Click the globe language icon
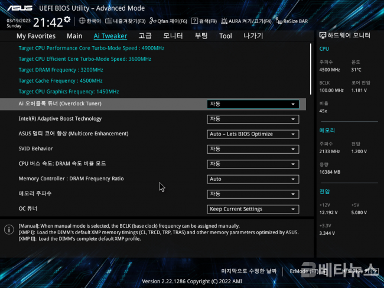384x288 pixels. (82, 21)
